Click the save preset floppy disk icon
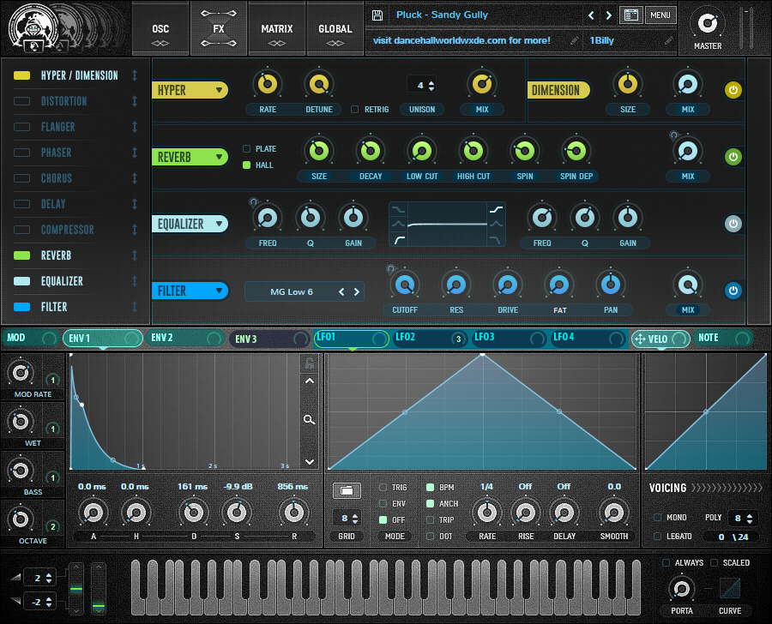Viewport: 772px width, 624px height. [x=377, y=15]
